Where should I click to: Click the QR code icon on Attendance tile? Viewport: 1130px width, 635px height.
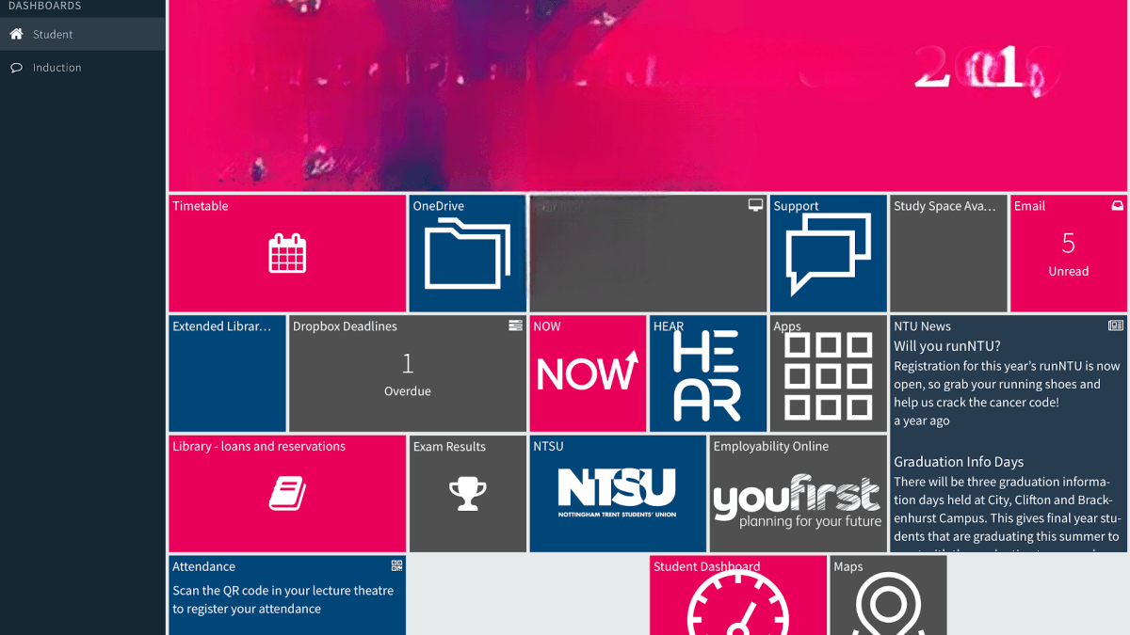[x=396, y=565]
